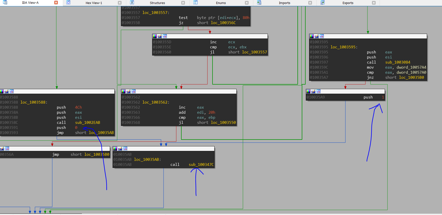Click the 20h operand in add edi

[x=212, y=112]
